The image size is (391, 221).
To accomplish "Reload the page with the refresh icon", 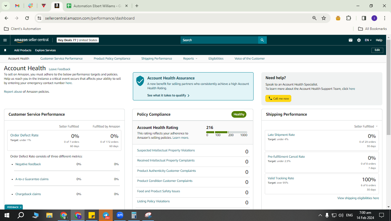I will pyautogui.click(x=27, y=18).
